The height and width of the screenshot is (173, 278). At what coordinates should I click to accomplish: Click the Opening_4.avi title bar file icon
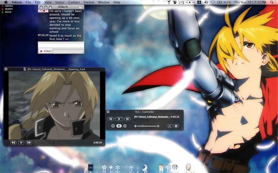tap(25, 69)
